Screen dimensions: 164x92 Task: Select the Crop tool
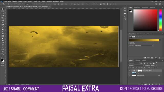(3, 18)
